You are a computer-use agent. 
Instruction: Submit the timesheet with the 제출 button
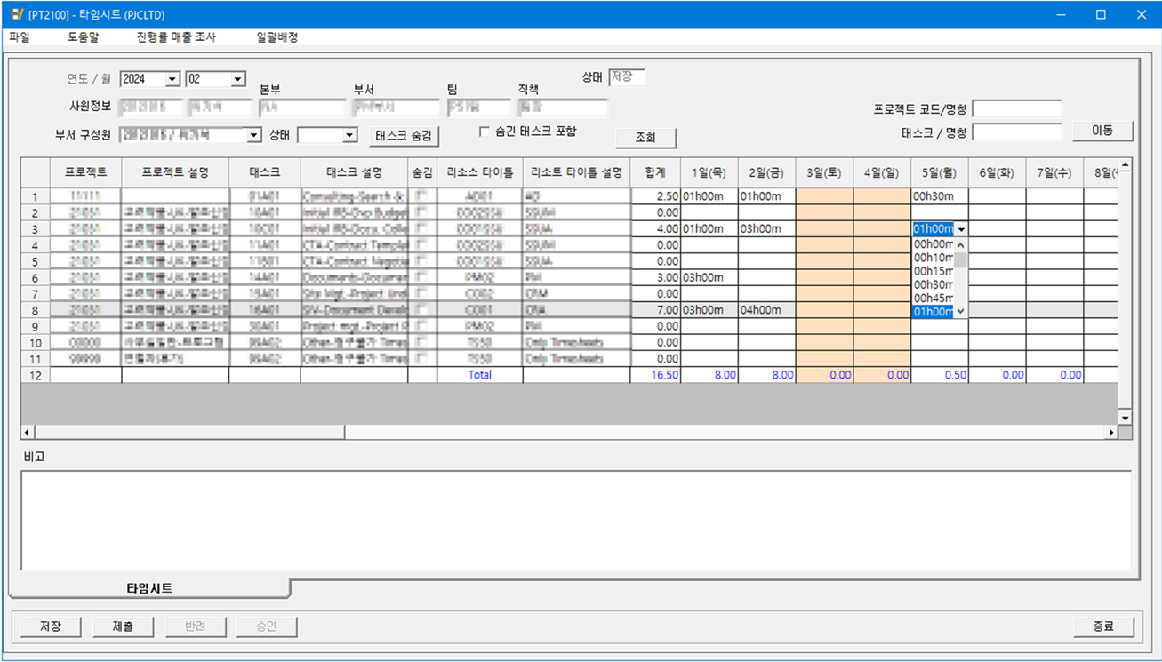point(123,626)
